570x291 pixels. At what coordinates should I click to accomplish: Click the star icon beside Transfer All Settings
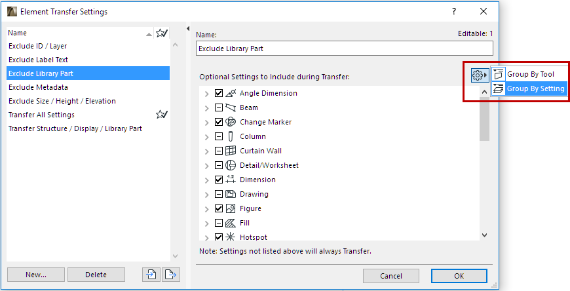162,115
